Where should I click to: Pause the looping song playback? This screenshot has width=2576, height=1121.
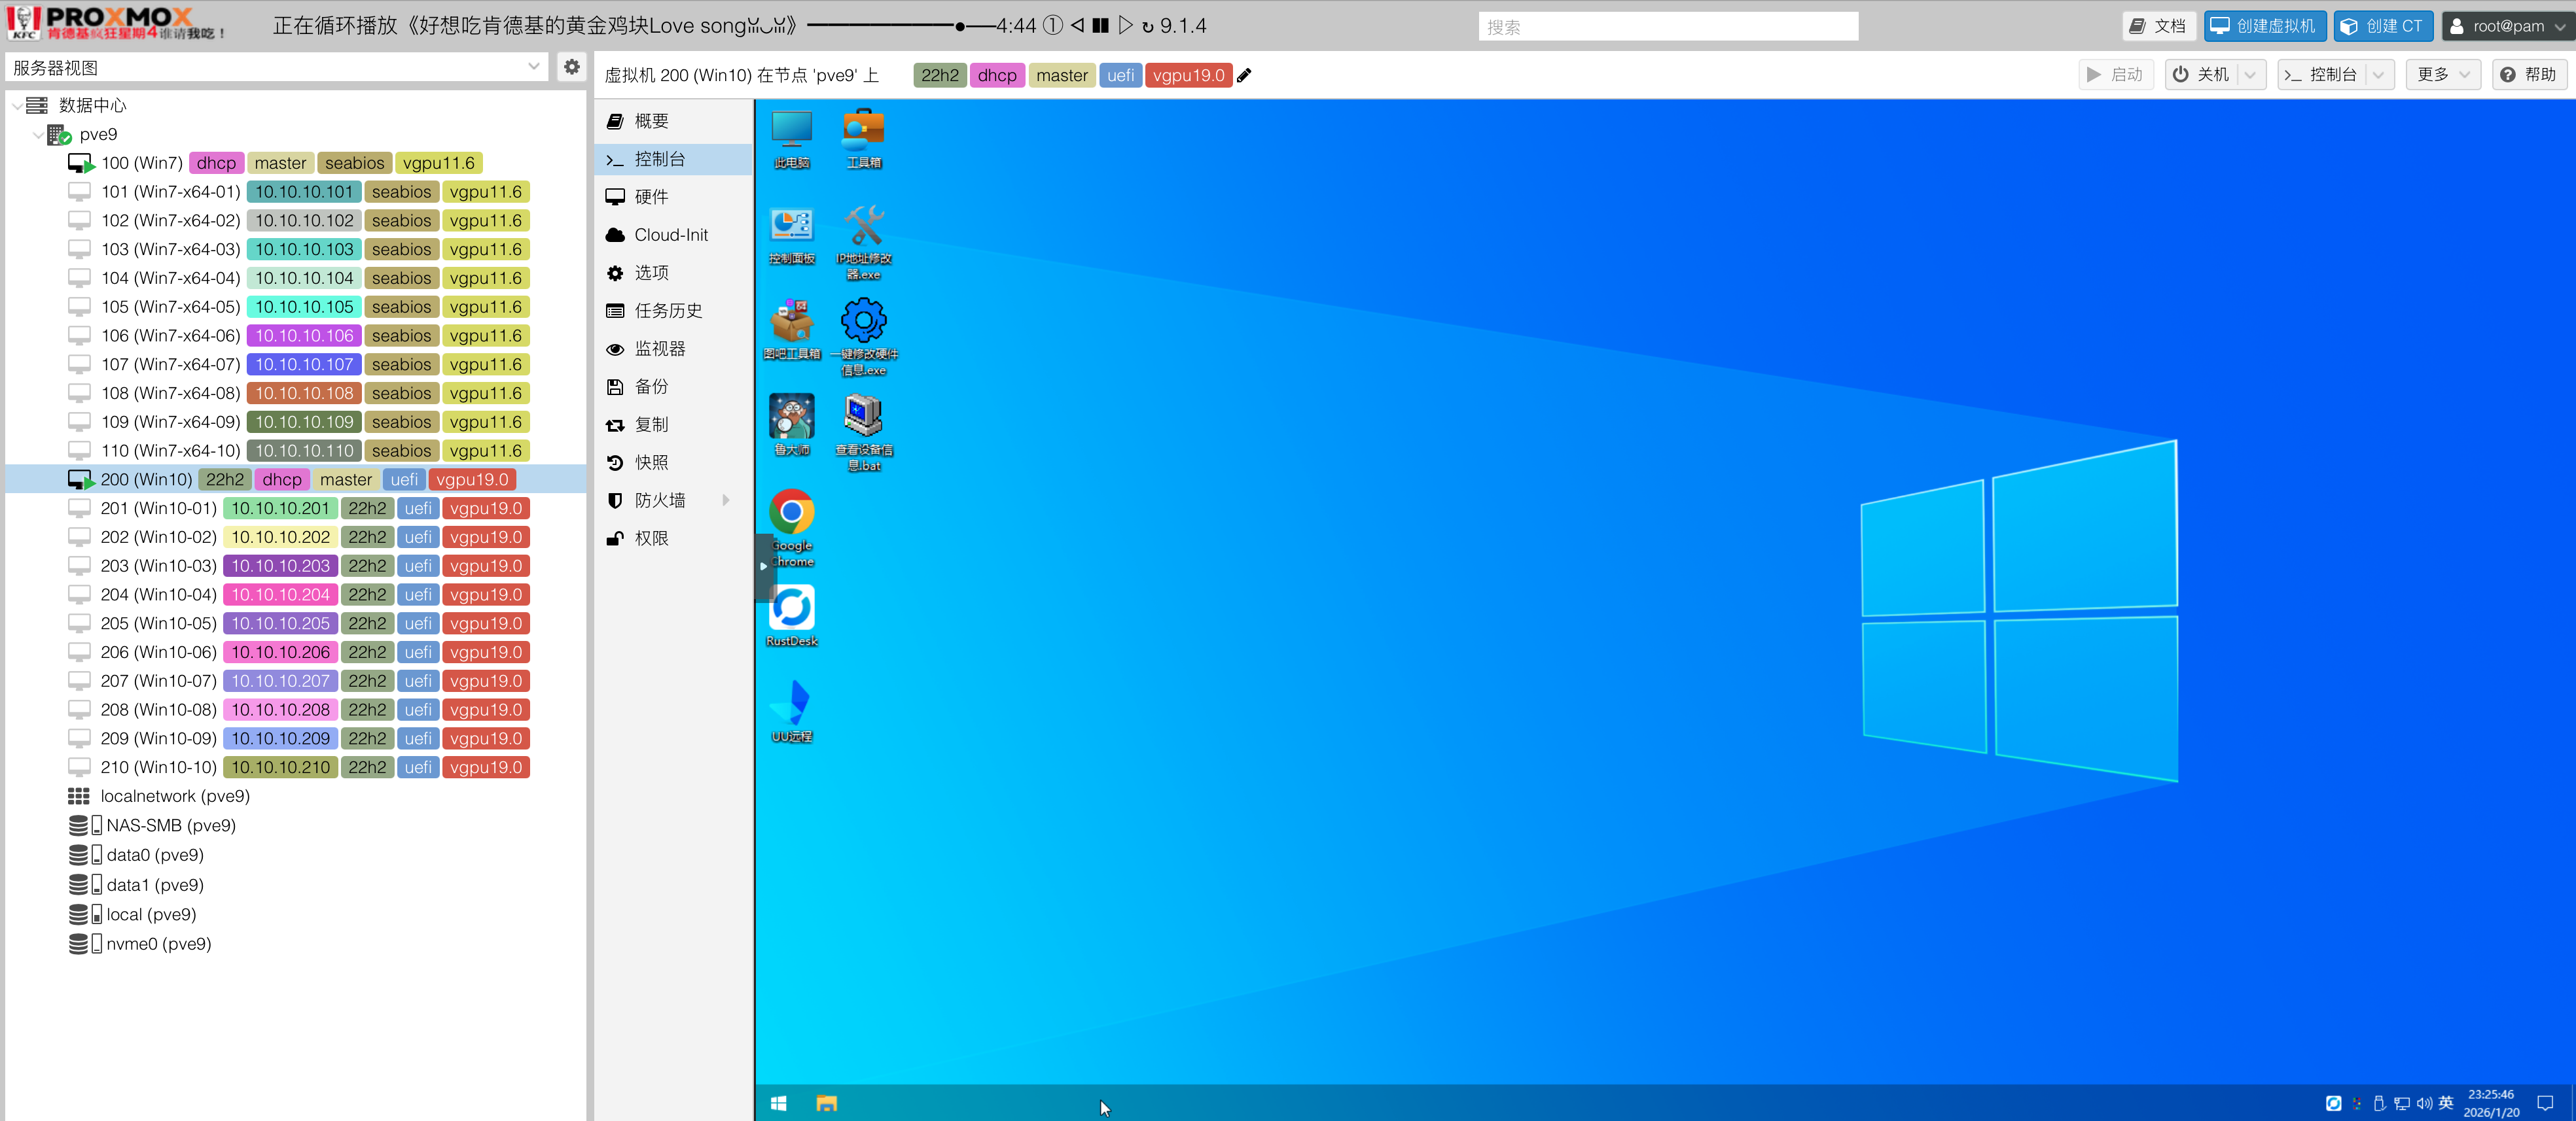click(x=1100, y=26)
